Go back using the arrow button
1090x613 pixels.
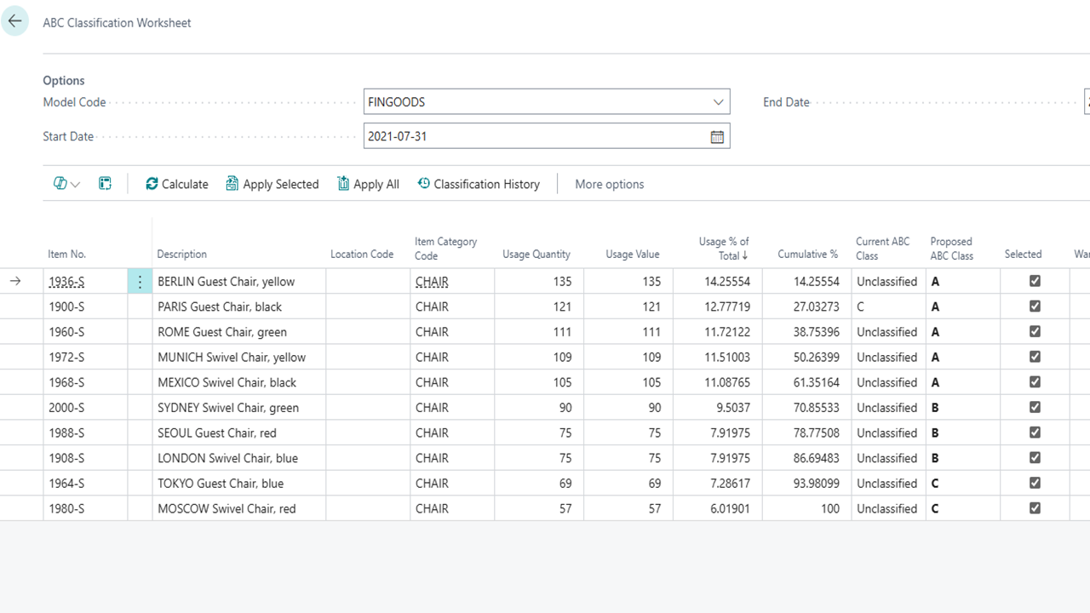(x=15, y=22)
